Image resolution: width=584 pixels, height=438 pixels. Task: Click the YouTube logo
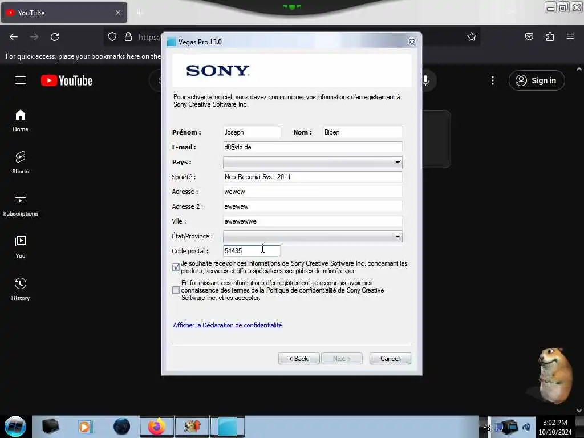tap(67, 80)
